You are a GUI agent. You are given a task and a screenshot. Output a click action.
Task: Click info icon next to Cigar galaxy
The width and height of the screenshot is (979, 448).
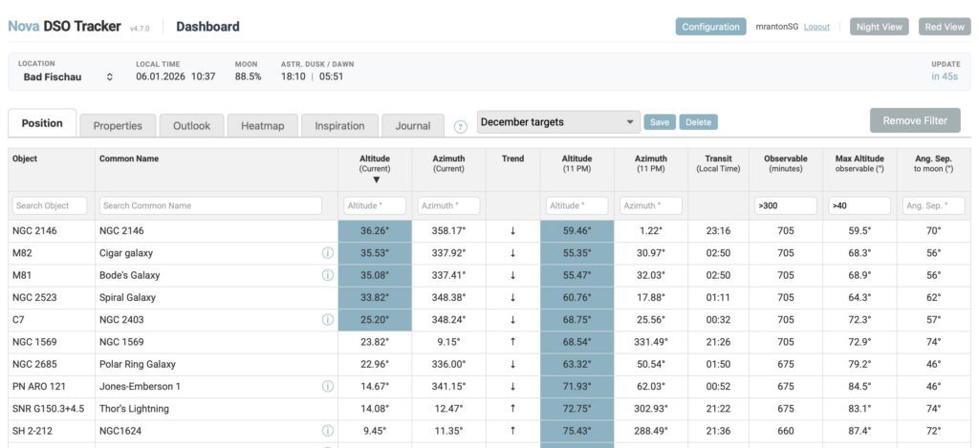coord(328,253)
